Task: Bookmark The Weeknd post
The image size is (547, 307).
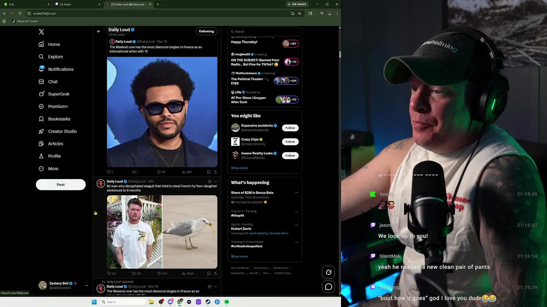Action: [209, 172]
